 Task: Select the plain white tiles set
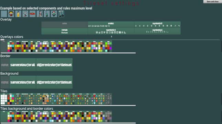tap(4, 99)
